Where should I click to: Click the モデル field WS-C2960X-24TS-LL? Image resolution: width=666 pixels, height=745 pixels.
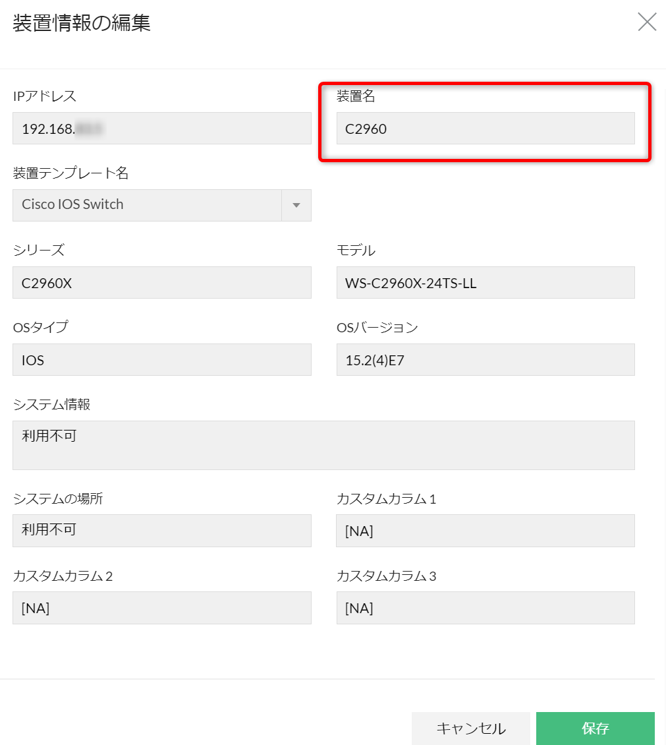tap(485, 283)
